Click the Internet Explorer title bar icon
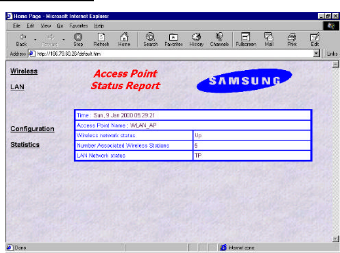This screenshot has width=340, height=253. pyautogui.click(x=9, y=16)
